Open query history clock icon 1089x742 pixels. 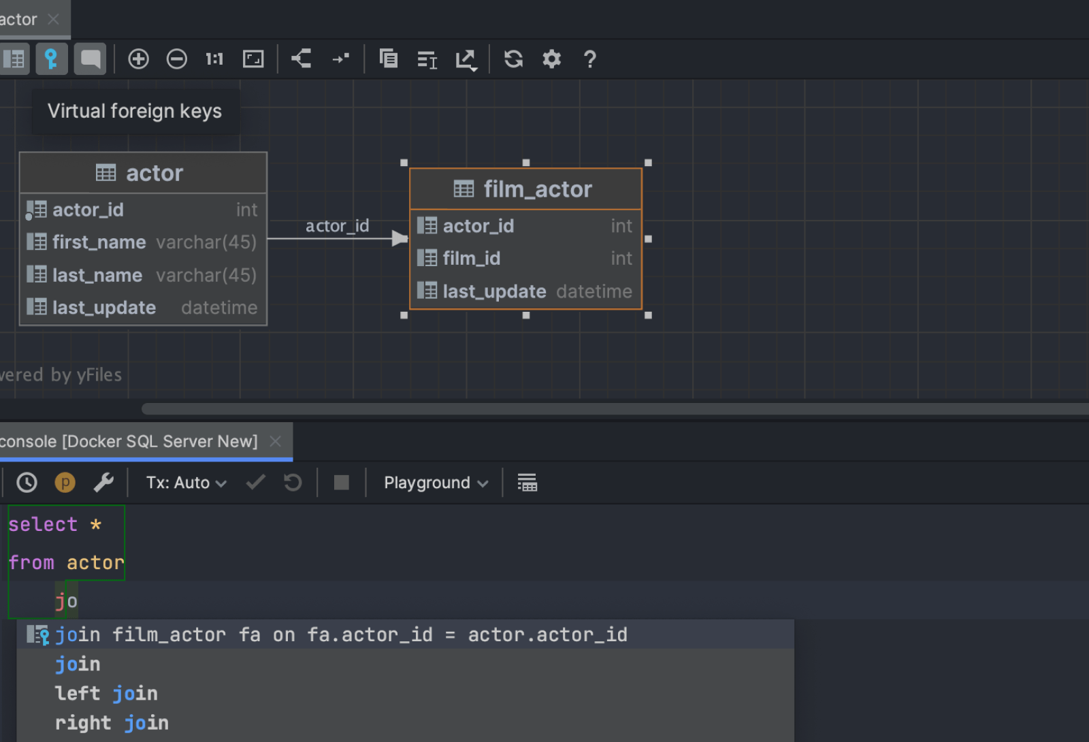click(27, 483)
